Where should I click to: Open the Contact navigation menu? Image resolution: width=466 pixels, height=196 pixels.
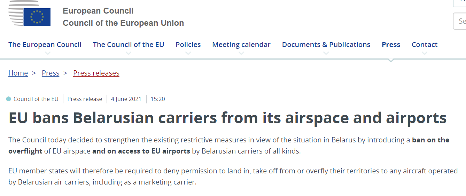coord(424,45)
